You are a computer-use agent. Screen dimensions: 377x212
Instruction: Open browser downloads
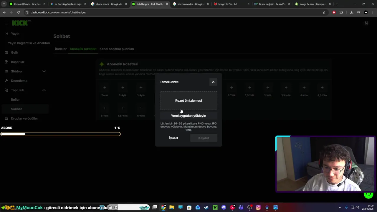pyautogui.click(x=351, y=12)
